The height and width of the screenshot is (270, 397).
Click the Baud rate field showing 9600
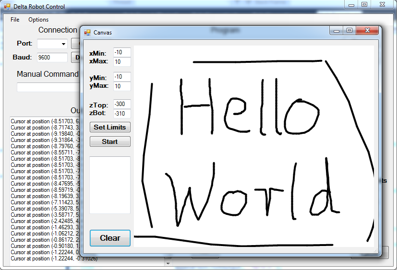[52, 58]
